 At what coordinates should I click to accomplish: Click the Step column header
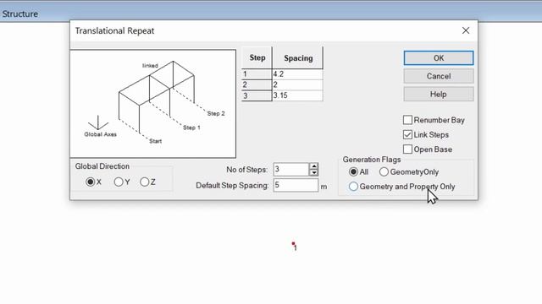(257, 58)
